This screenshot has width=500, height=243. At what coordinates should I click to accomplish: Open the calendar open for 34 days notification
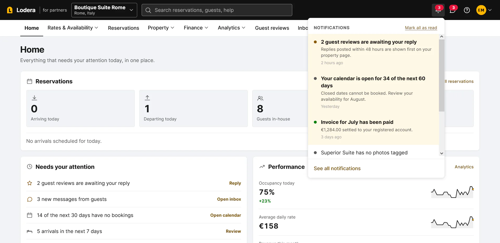point(373,92)
